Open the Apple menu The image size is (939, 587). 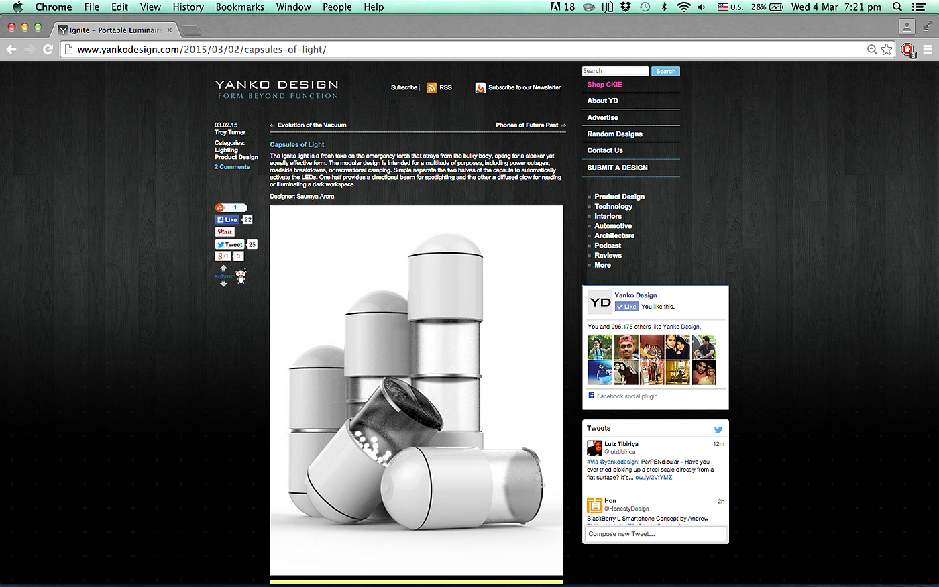[x=18, y=7]
